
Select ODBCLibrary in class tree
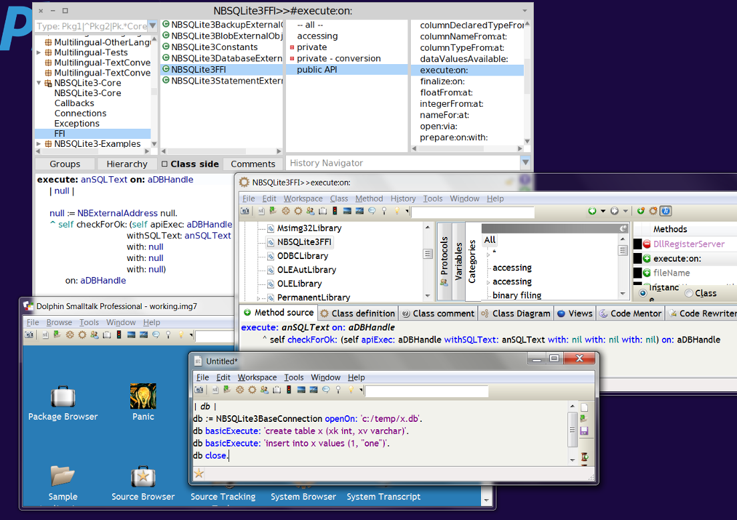pos(302,256)
